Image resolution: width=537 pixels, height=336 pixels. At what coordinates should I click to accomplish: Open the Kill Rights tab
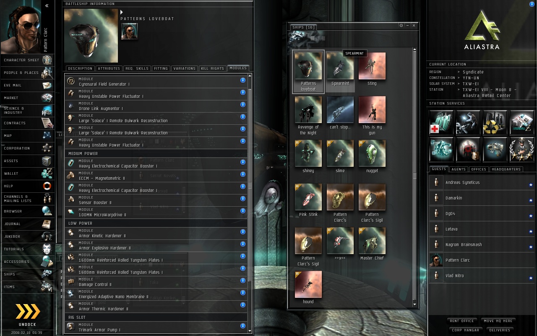[212, 68]
